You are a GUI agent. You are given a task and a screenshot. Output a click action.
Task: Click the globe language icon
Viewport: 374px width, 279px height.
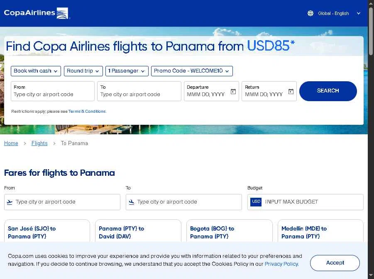point(310,13)
